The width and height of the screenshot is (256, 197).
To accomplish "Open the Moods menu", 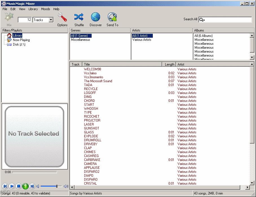I will [46, 9].
